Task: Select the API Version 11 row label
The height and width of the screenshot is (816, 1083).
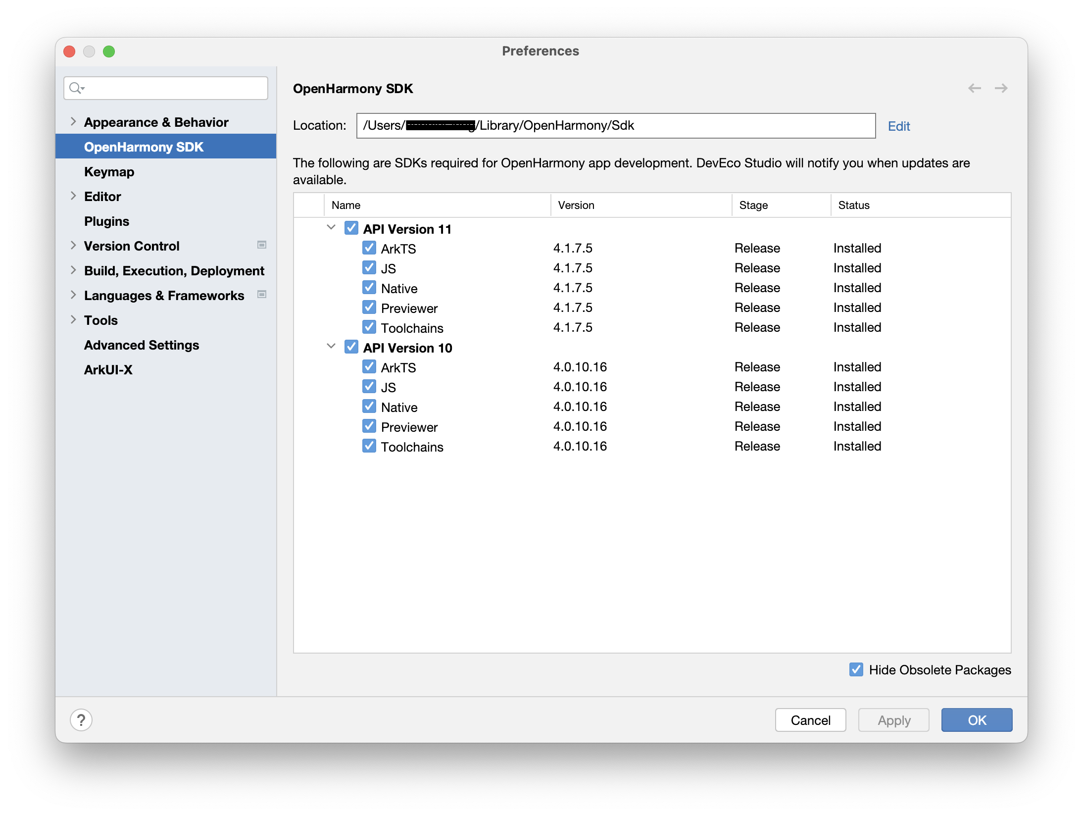Action: 407,229
